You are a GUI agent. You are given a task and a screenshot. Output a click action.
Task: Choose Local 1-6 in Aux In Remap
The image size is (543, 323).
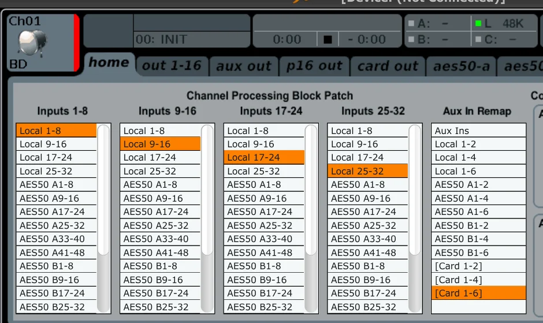click(478, 171)
